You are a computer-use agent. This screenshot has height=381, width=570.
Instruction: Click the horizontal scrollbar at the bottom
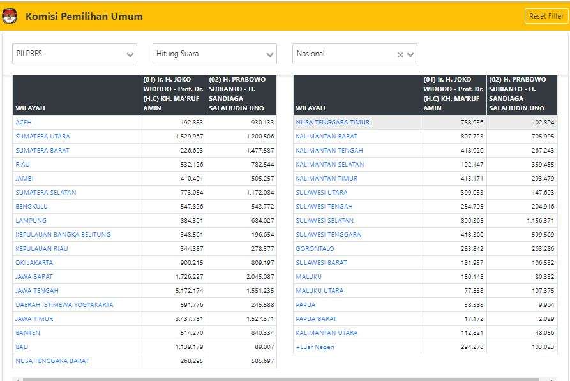coord(281,379)
